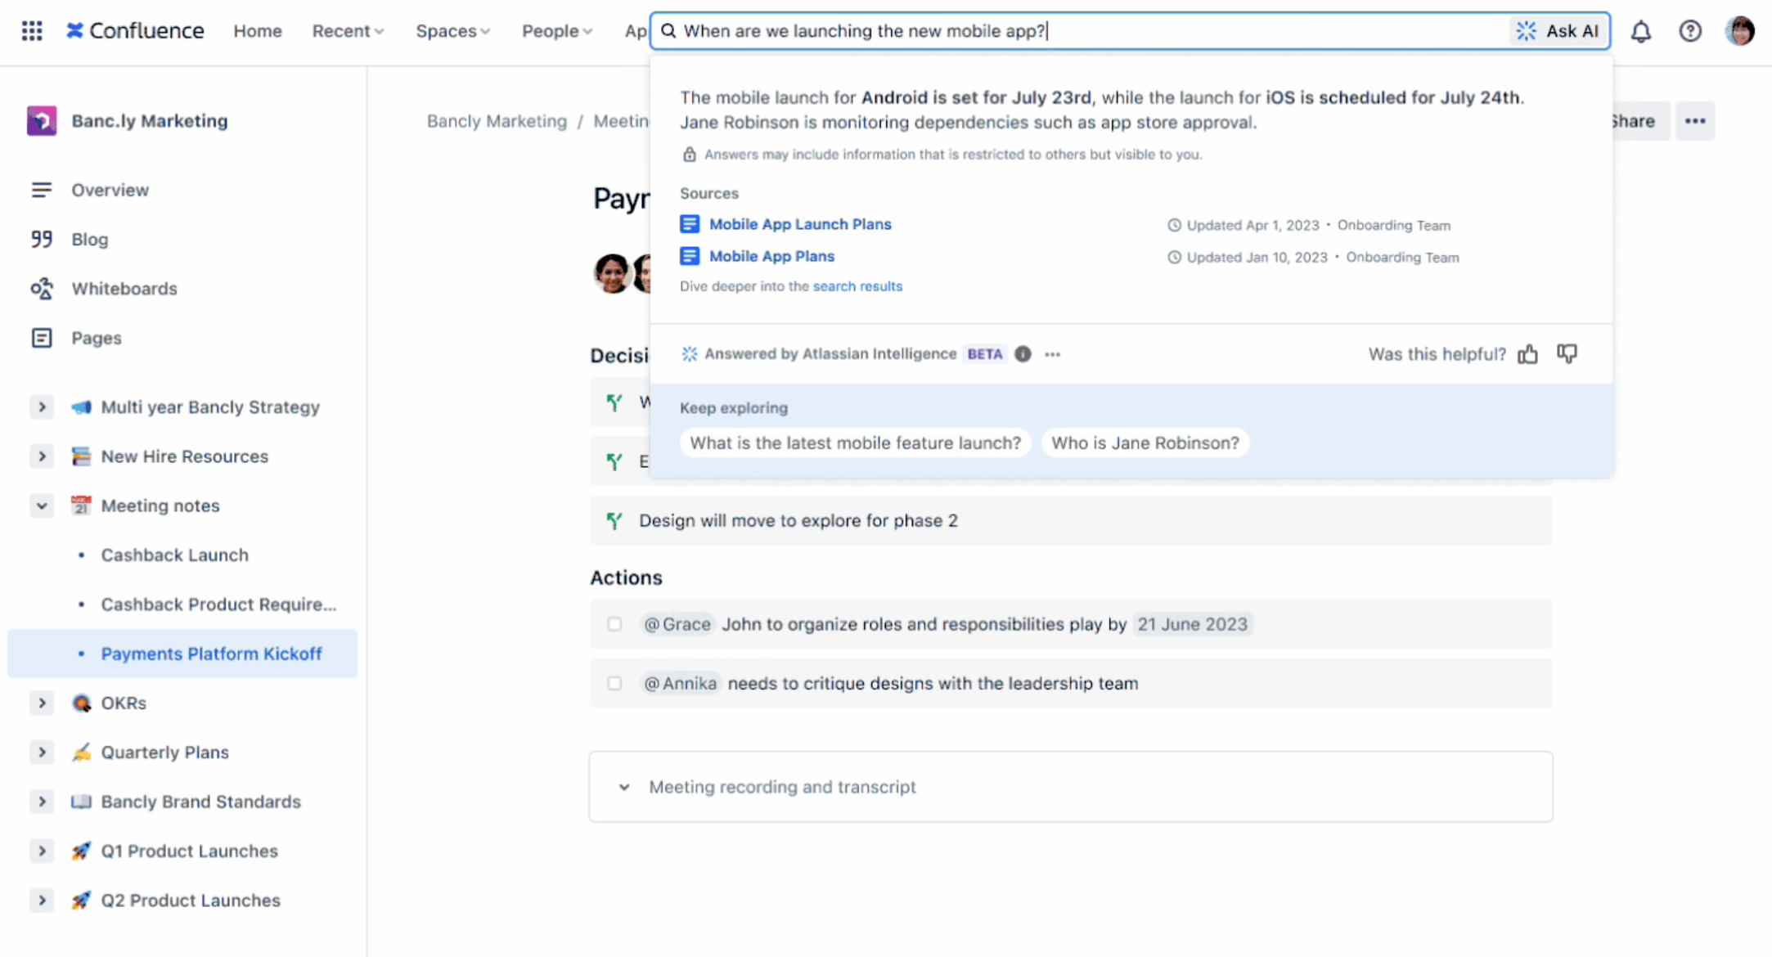Click the Mobile App Launch Plans page icon

[690, 224]
